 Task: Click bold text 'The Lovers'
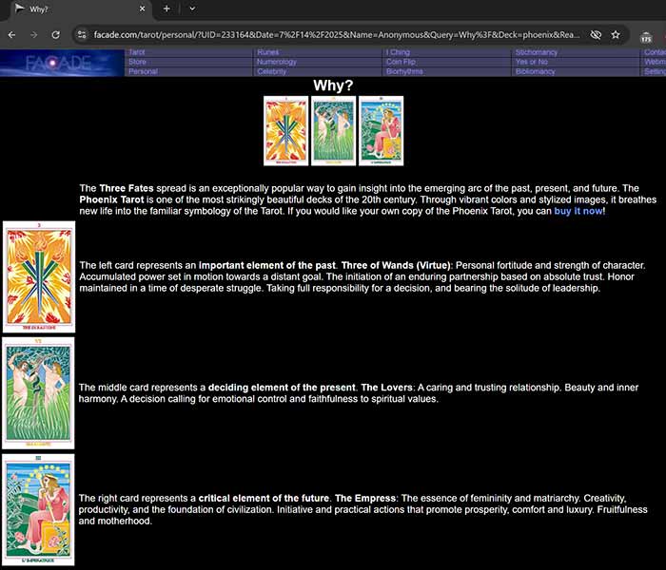(x=386, y=388)
